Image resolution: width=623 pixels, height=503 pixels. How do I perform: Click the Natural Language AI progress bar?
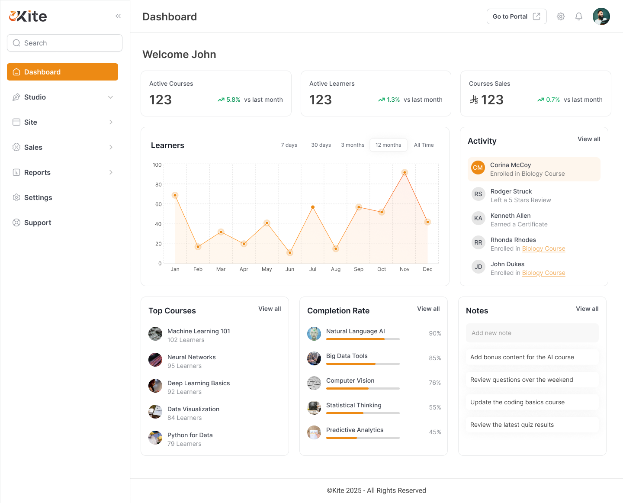click(363, 339)
